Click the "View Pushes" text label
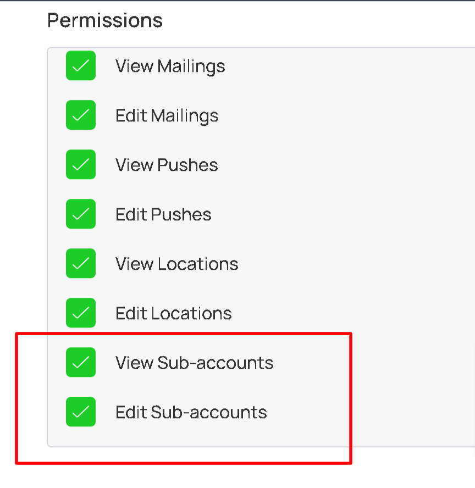The height and width of the screenshot is (488, 475). pos(167,165)
